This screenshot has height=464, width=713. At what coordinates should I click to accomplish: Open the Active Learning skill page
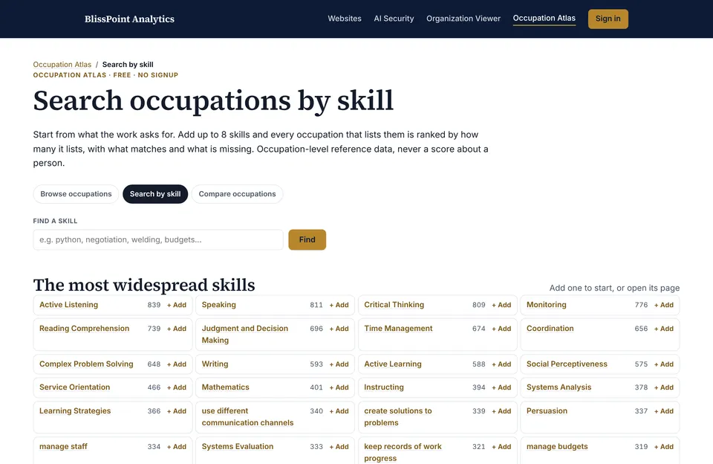[393, 364]
